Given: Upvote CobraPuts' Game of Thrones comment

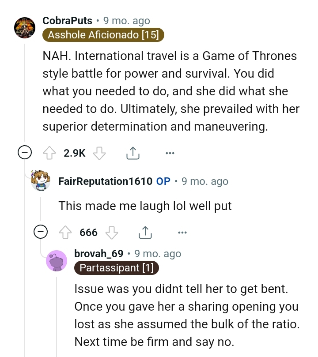Looking at the screenshot, I should coord(49,152).
